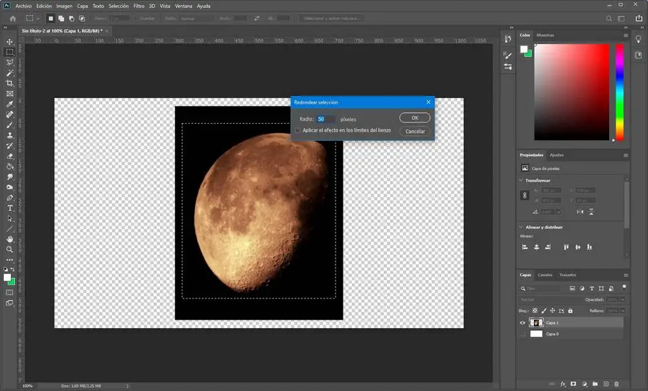648x391 pixels.
Task: Open the Filtro menu
Action: point(139,6)
